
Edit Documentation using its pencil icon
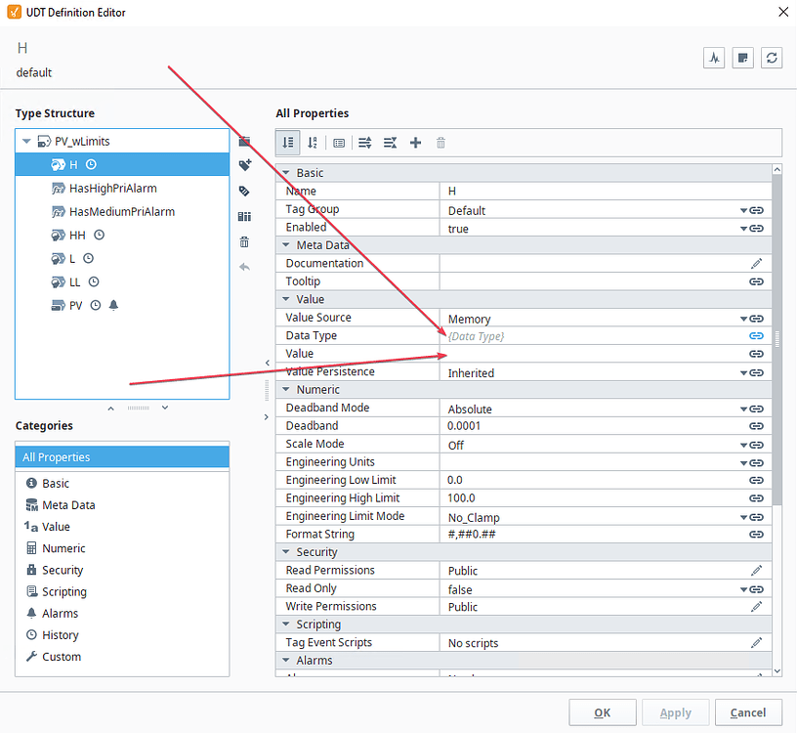click(x=757, y=263)
